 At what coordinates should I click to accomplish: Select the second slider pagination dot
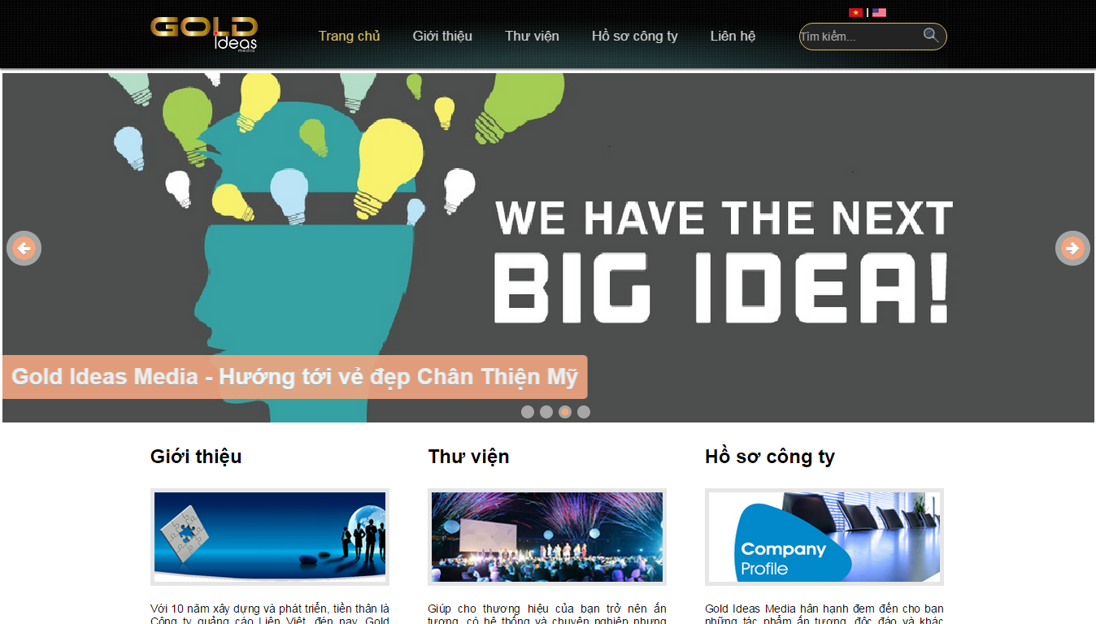tap(546, 412)
